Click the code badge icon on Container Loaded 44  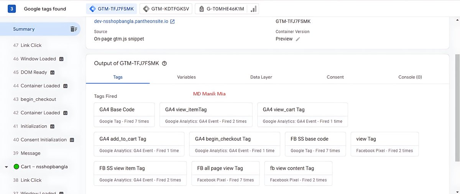pyautogui.click(x=65, y=86)
